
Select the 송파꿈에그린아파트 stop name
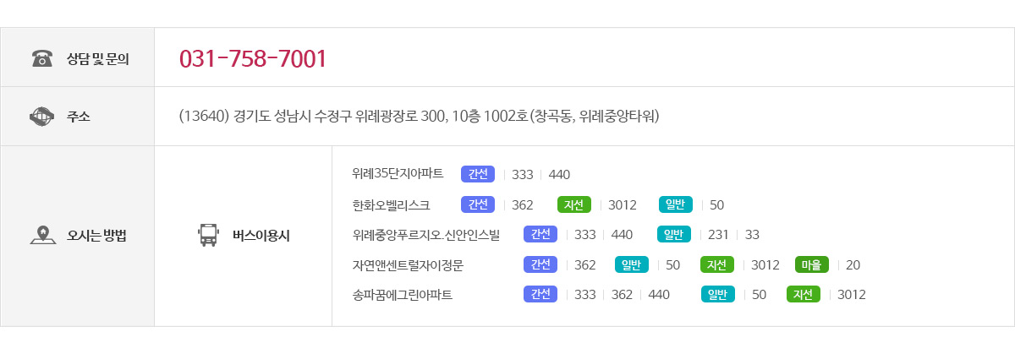pos(403,295)
